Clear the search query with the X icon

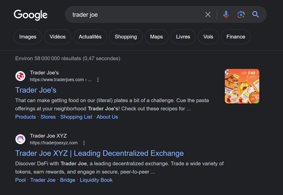(x=208, y=14)
